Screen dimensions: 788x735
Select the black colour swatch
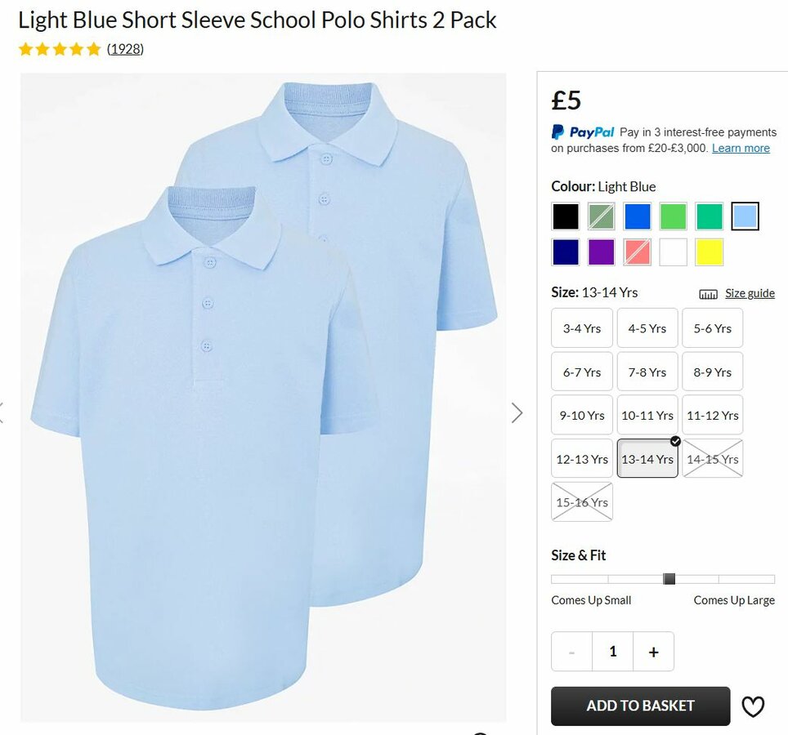566,216
